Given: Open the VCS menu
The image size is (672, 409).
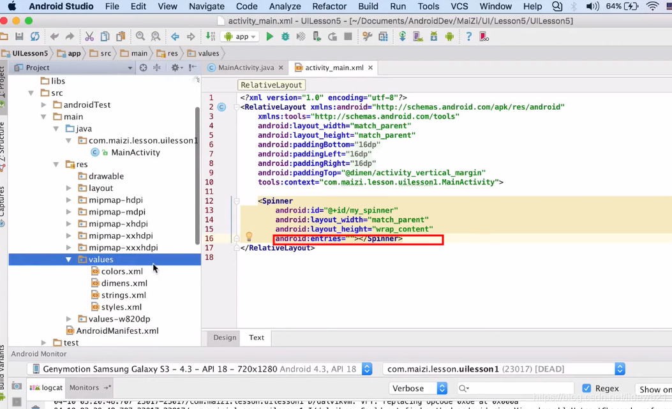Looking at the screenshot, I should pyautogui.click(x=459, y=6).
